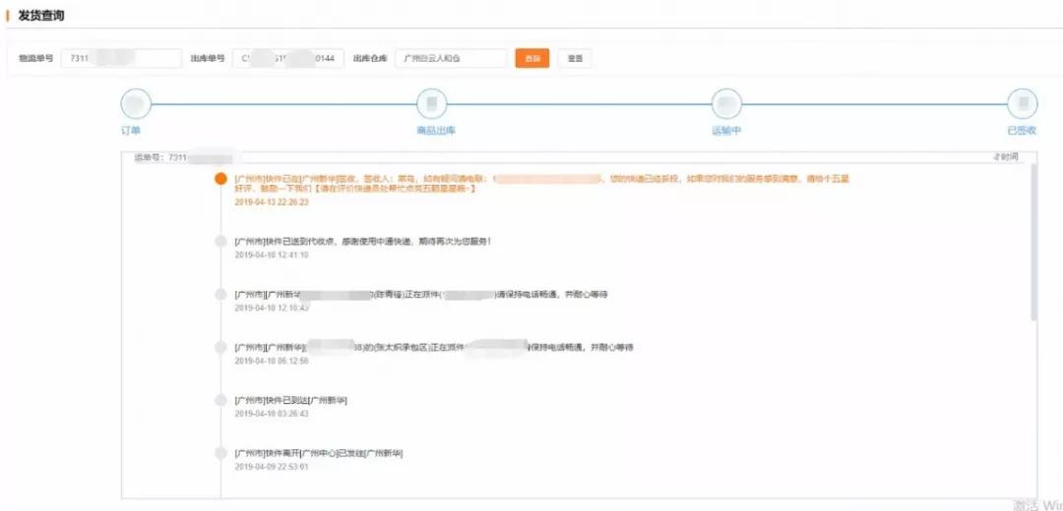
Task: Click timestamp 2019-04-10 12:10:43
Action: click(272, 308)
